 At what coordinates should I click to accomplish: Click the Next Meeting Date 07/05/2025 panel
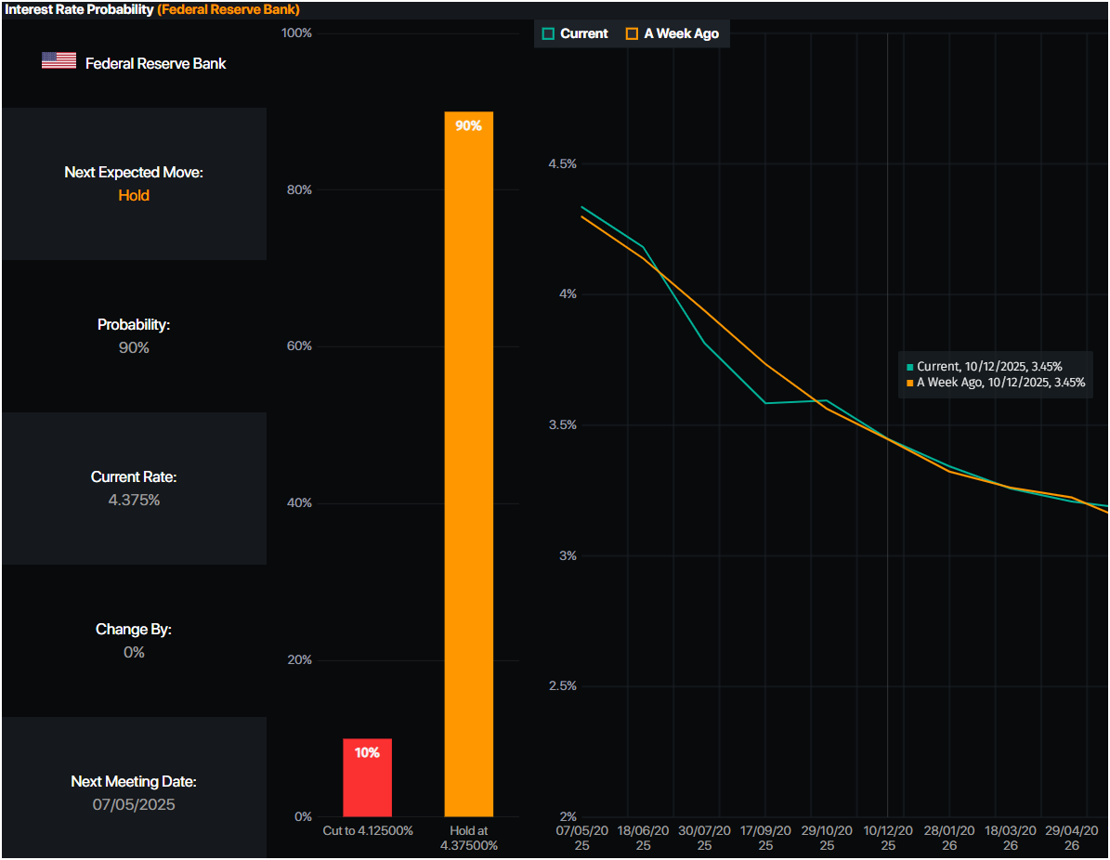pyautogui.click(x=134, y=793)
